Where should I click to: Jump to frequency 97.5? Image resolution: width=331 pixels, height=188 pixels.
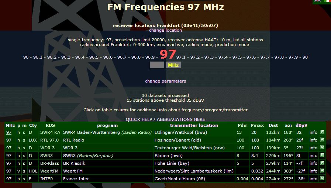[x=237, y=57]
